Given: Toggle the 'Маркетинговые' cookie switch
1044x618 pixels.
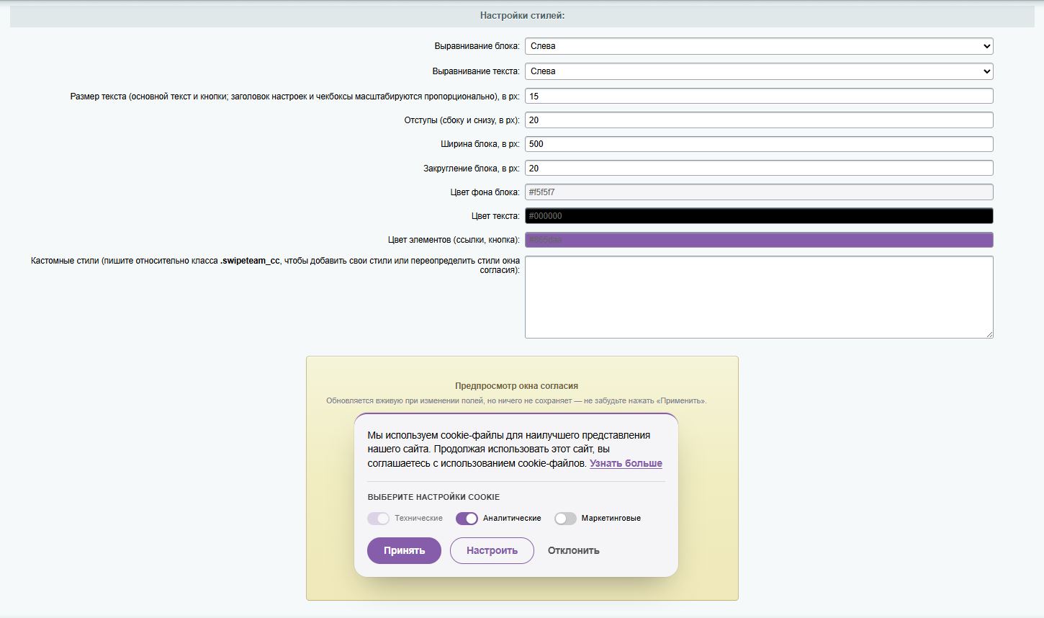Looking at the screenshot, I should coord(565,519).
